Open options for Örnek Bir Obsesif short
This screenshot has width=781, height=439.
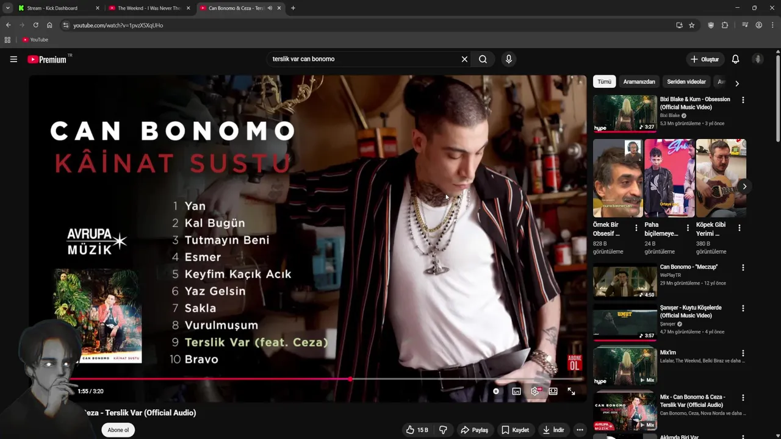tap(636, 227)
